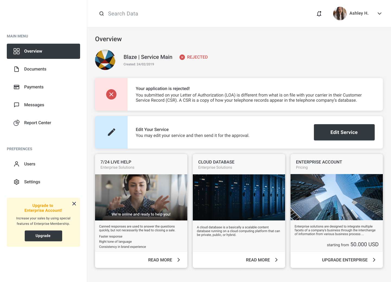The image size is (391, 282).
Task: Click the Pricing subtitle on Enterprise card
Action: coord(302,168)
